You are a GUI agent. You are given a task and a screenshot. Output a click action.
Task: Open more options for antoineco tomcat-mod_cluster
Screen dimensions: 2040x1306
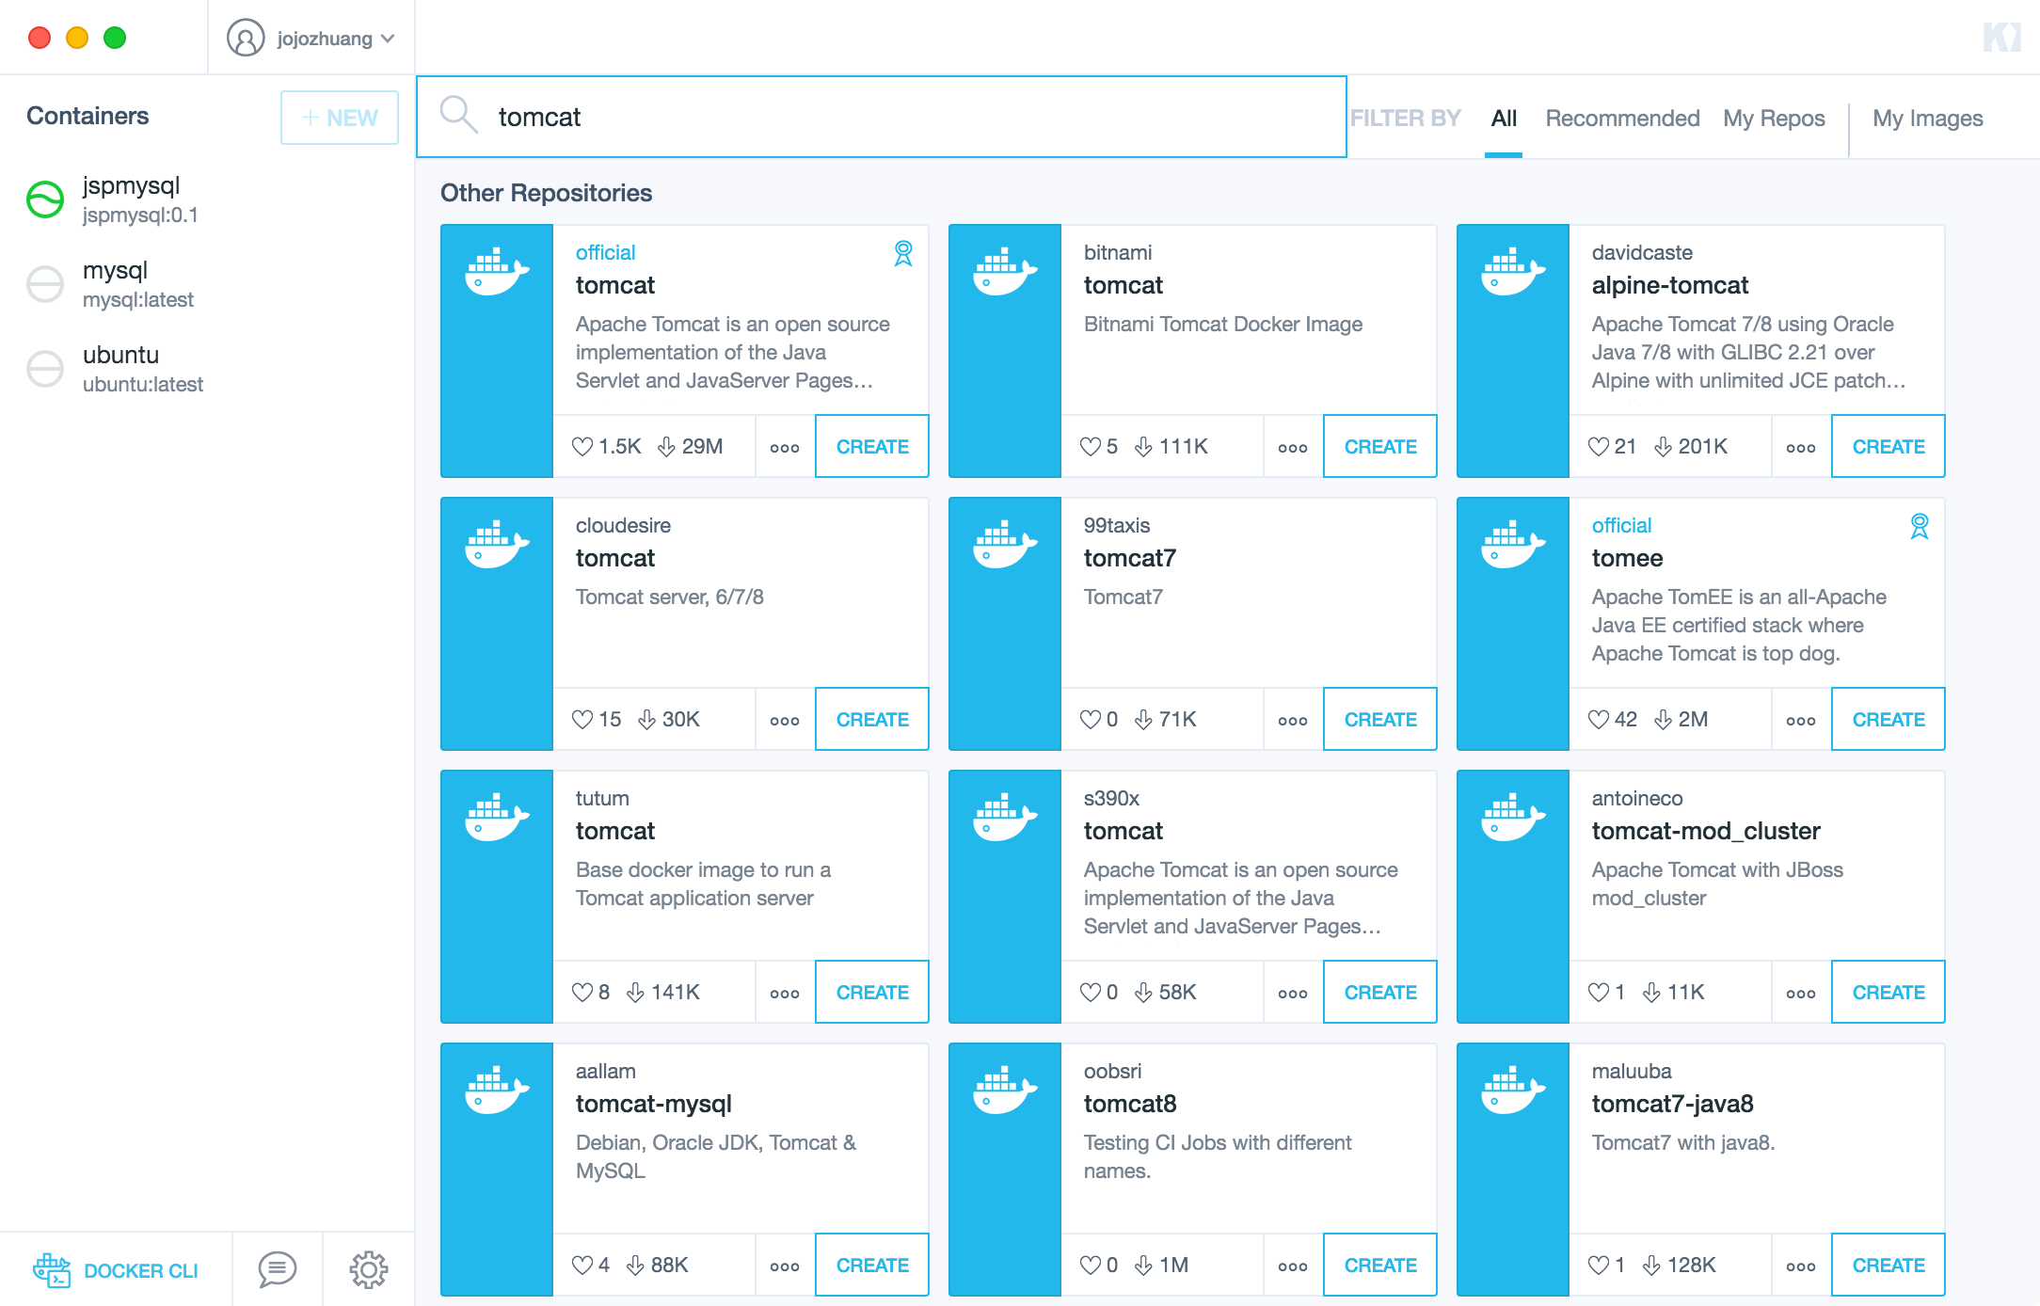tap(1801, 994)
